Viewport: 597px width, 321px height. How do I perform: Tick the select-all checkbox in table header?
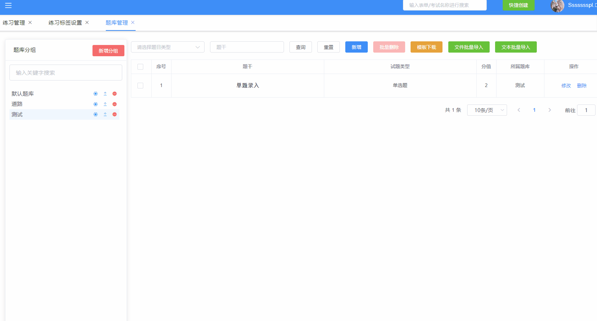point(140,67)
